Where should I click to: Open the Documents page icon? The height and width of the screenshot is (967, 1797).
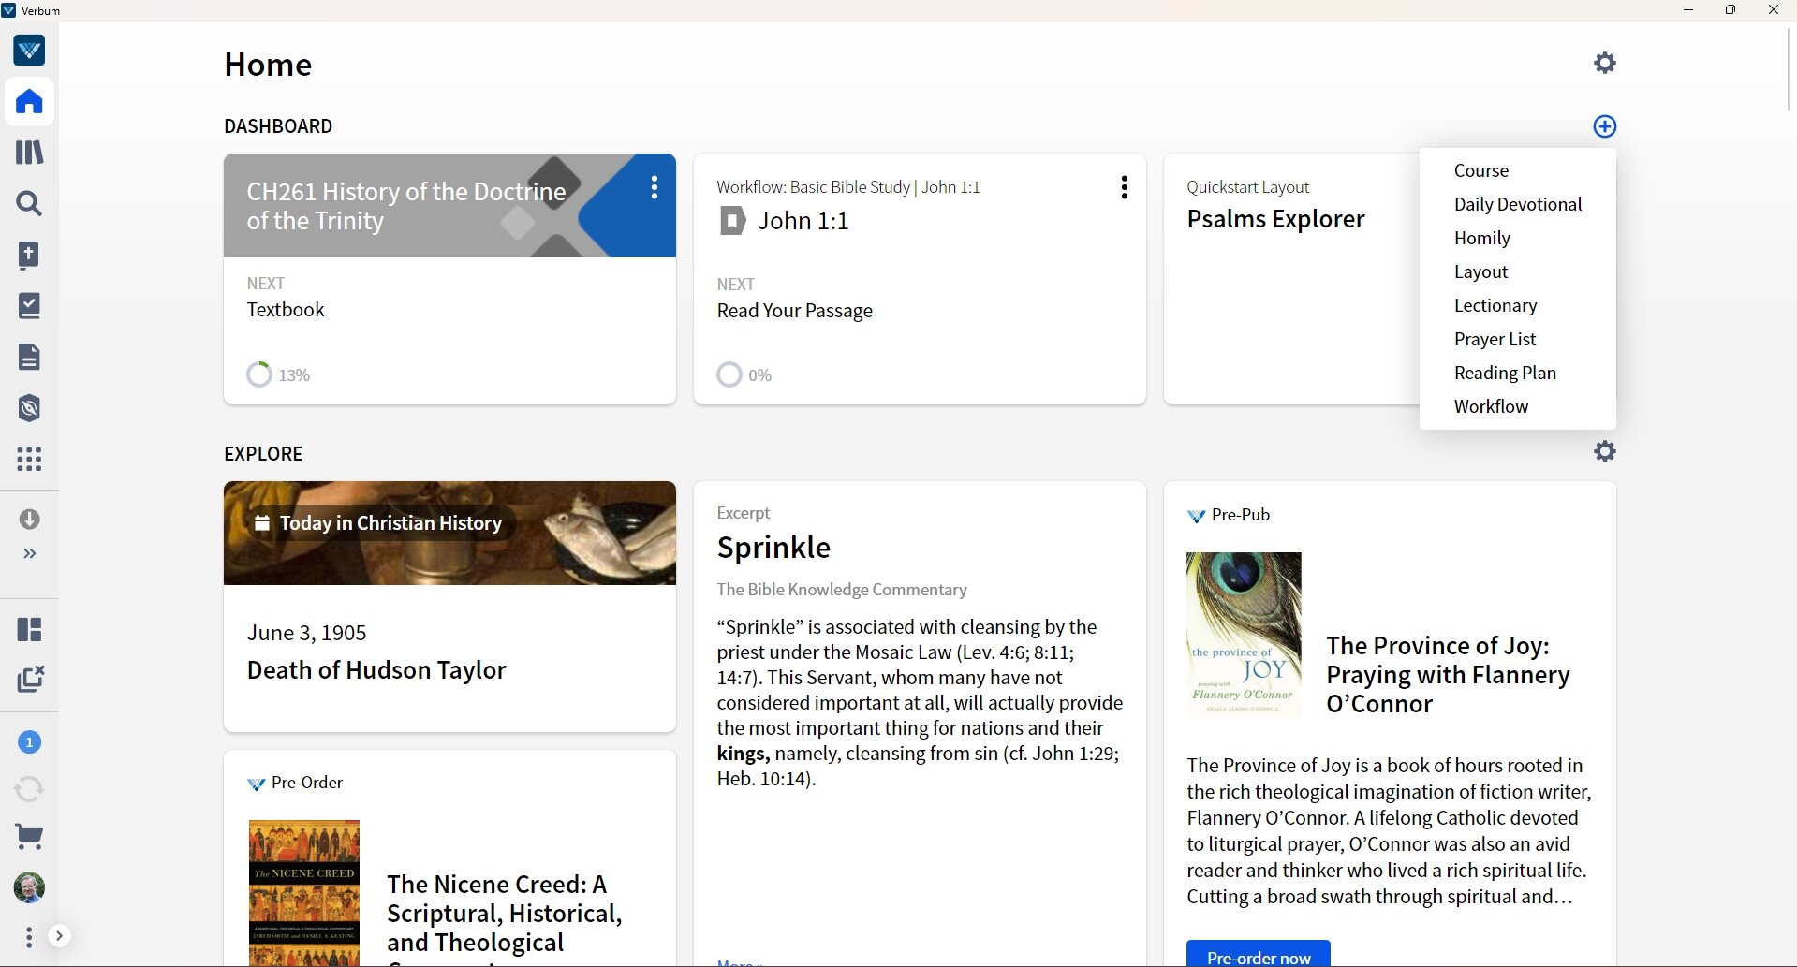tap(29, 357)
